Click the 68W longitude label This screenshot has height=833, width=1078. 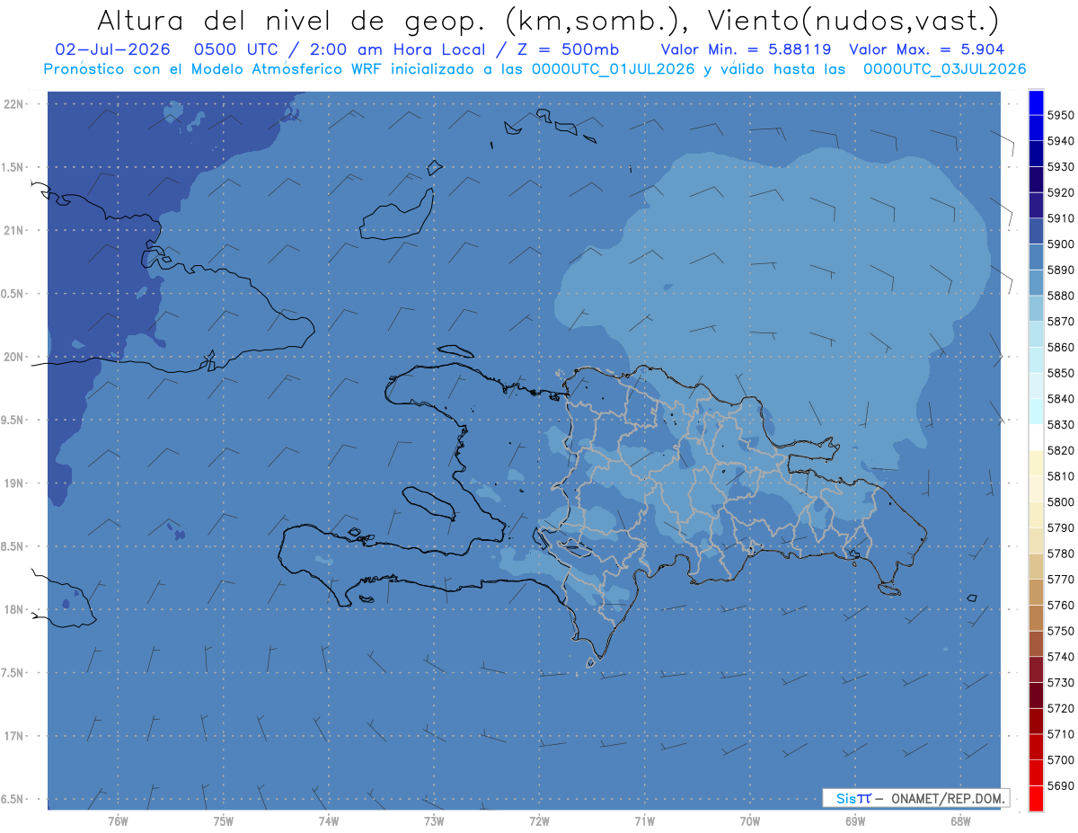(x=960, y=820)
